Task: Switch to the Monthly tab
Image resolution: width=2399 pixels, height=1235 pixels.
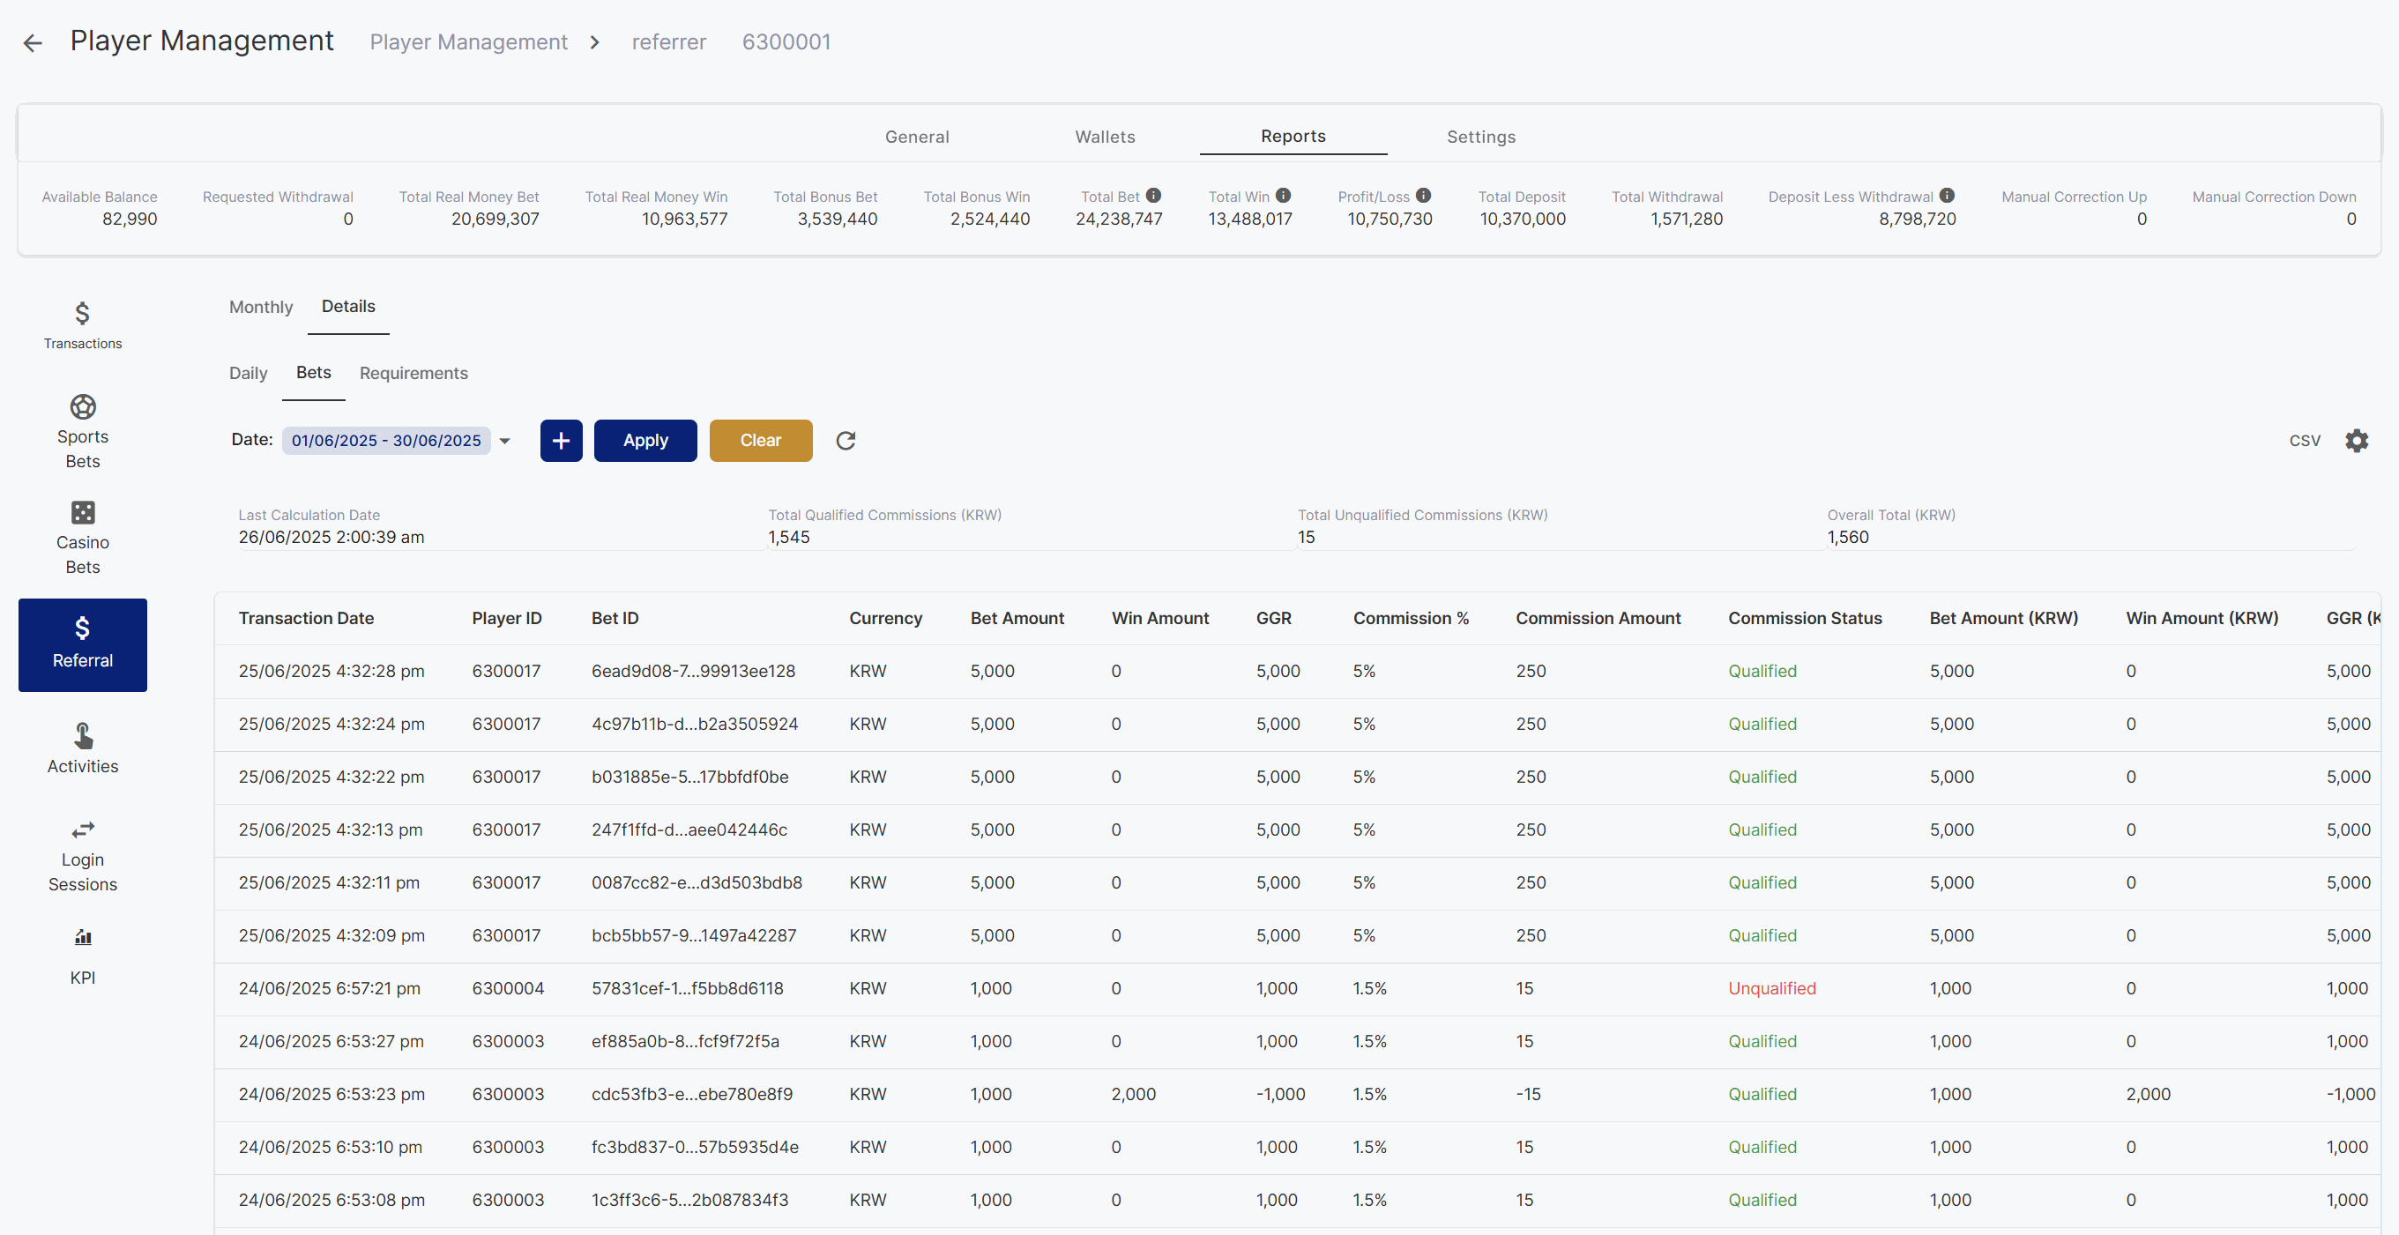Action: (x=261, y=308)
